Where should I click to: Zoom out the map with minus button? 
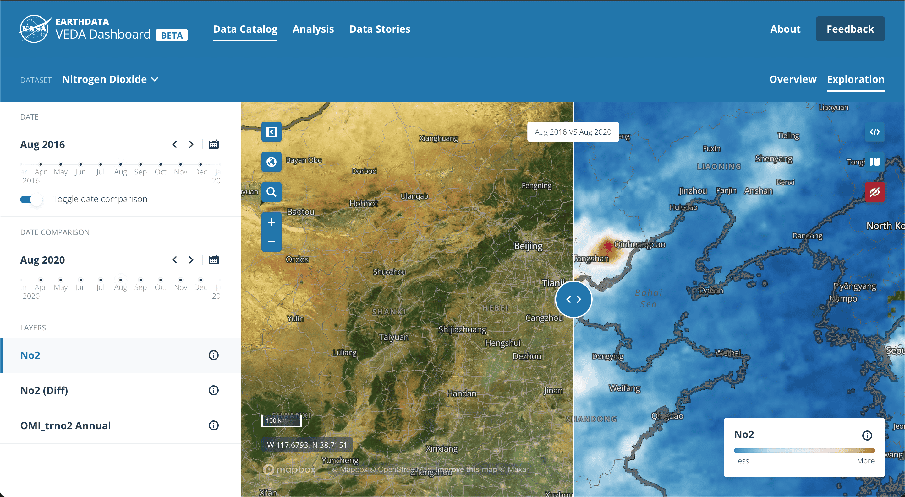coord(271,242)
